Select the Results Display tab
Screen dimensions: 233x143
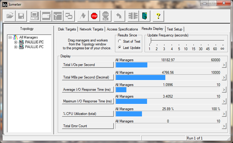pos(152,29)
